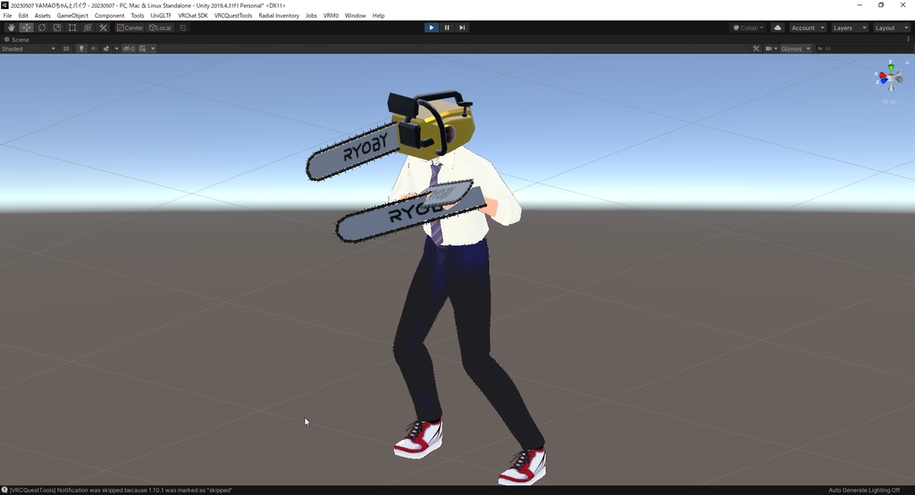Toggle scene effects (skybox, fog) icon
Image resolution: width=915 pixels, height=495 pixels.
click(106, 49)
